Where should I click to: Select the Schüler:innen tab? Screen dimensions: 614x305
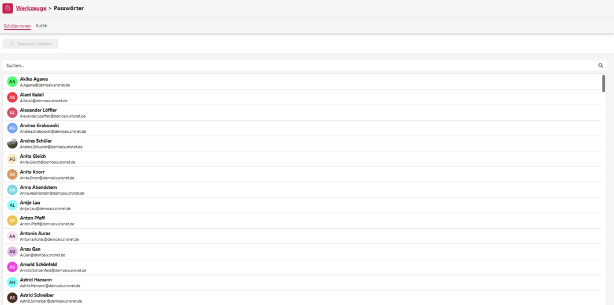click(17, 26)
